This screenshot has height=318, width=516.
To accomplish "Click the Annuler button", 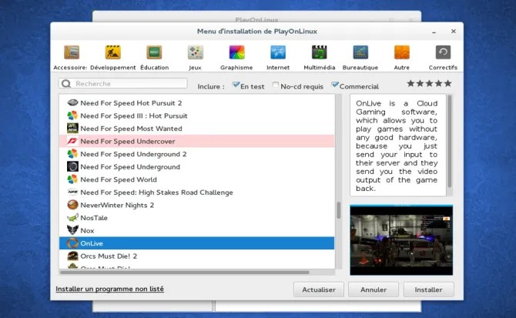I will [374, 290].
